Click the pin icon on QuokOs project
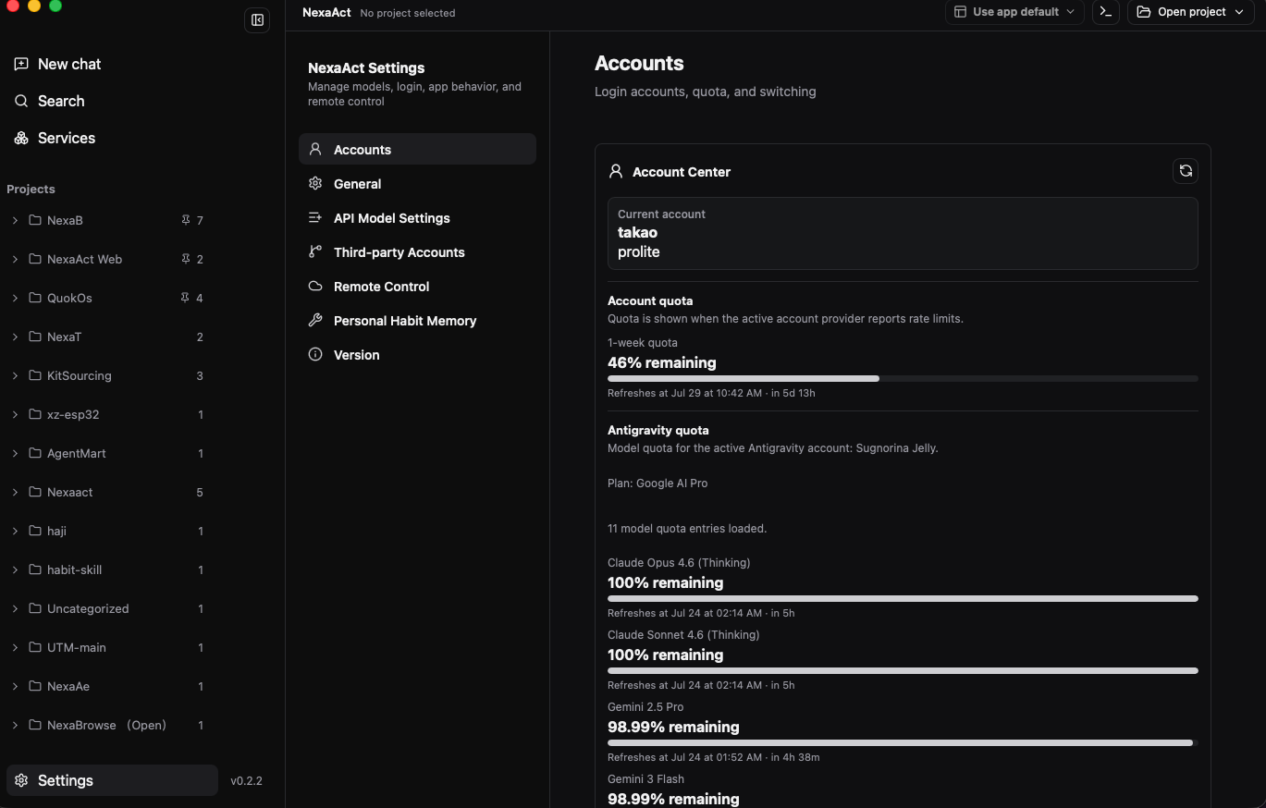This screenshot has height=808, width=1266. pos(186,298)
